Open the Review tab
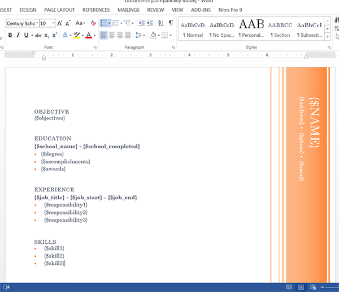 click(156, 10)
